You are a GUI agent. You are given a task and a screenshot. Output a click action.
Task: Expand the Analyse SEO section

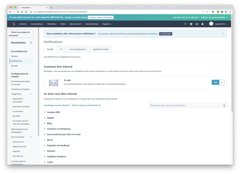[x=53, y=112]
